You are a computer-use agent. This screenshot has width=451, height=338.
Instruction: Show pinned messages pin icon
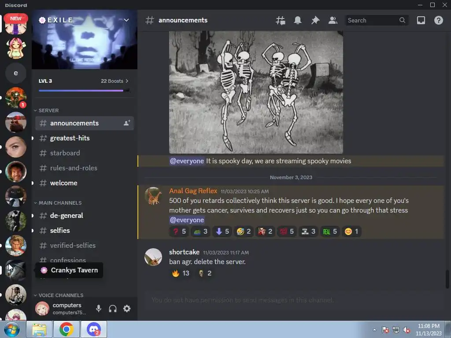[x=315, y=20]
